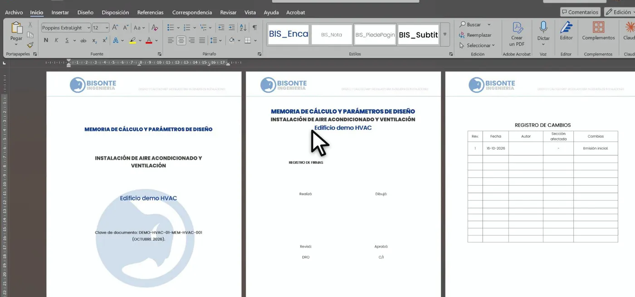Open font size dropdown showing 12
Image resolution: width=635 pixels, height=297 pixels.
coord(107,28)
